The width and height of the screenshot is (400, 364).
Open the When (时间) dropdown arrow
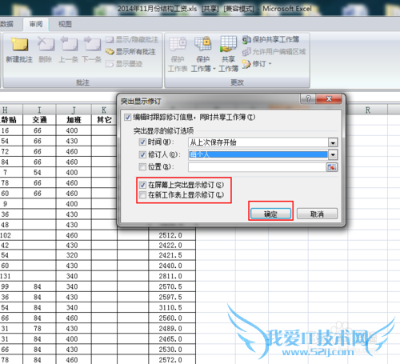tap(333, 142)
